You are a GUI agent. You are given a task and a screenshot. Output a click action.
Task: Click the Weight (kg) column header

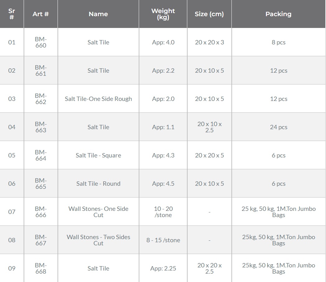click(163, 14)
